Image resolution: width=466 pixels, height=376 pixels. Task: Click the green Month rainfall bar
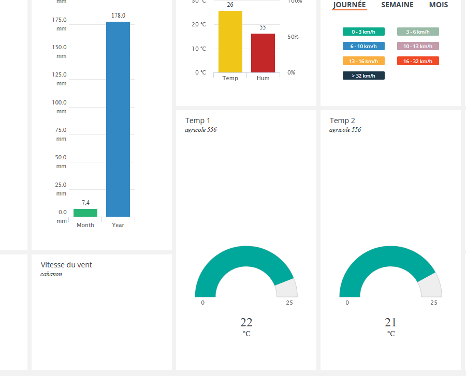pyautogui.click(x=85, y=213)
